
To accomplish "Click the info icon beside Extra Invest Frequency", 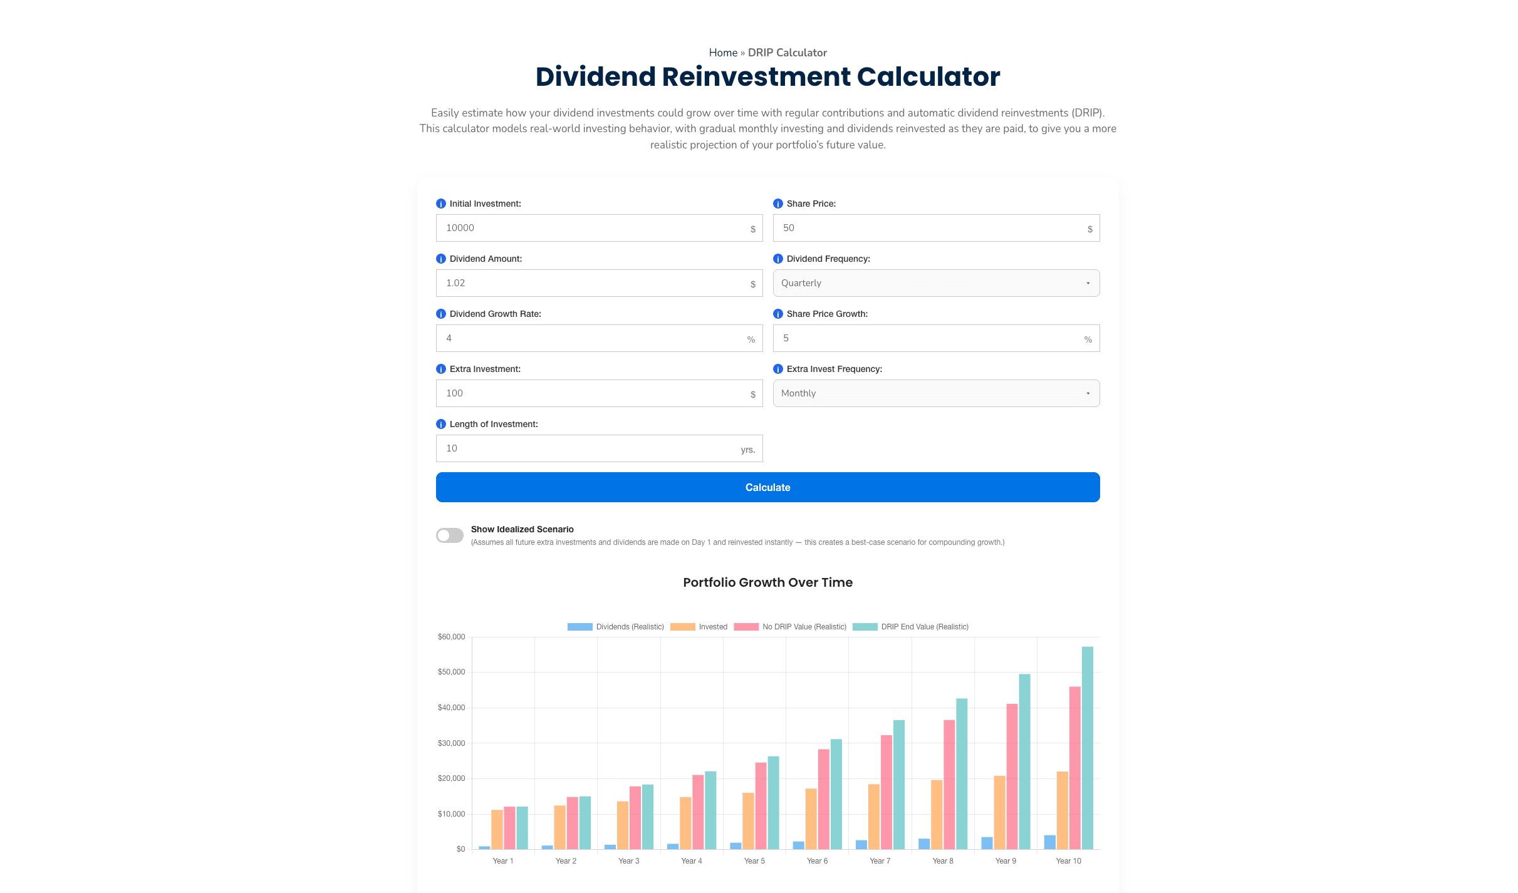I will (778, 368).
